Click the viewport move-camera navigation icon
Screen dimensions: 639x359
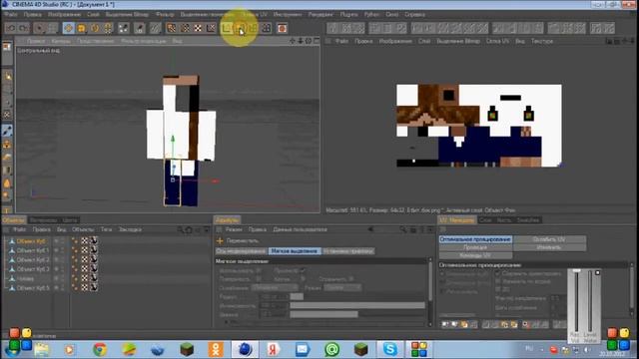pyautogui.click(x=293, y=41)
